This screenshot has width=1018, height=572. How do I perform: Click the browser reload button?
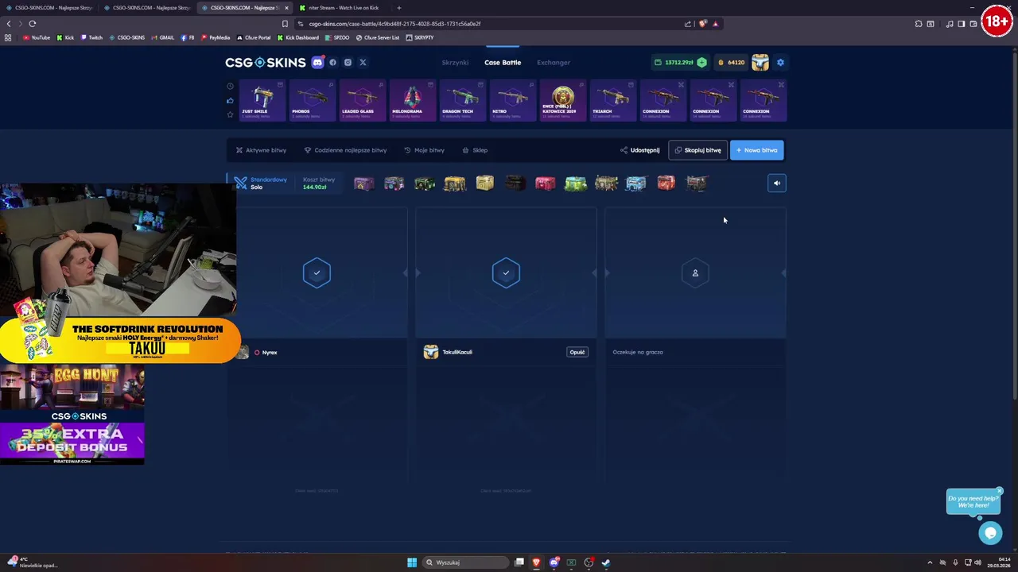pyautogui.click(x=33, y=24)
